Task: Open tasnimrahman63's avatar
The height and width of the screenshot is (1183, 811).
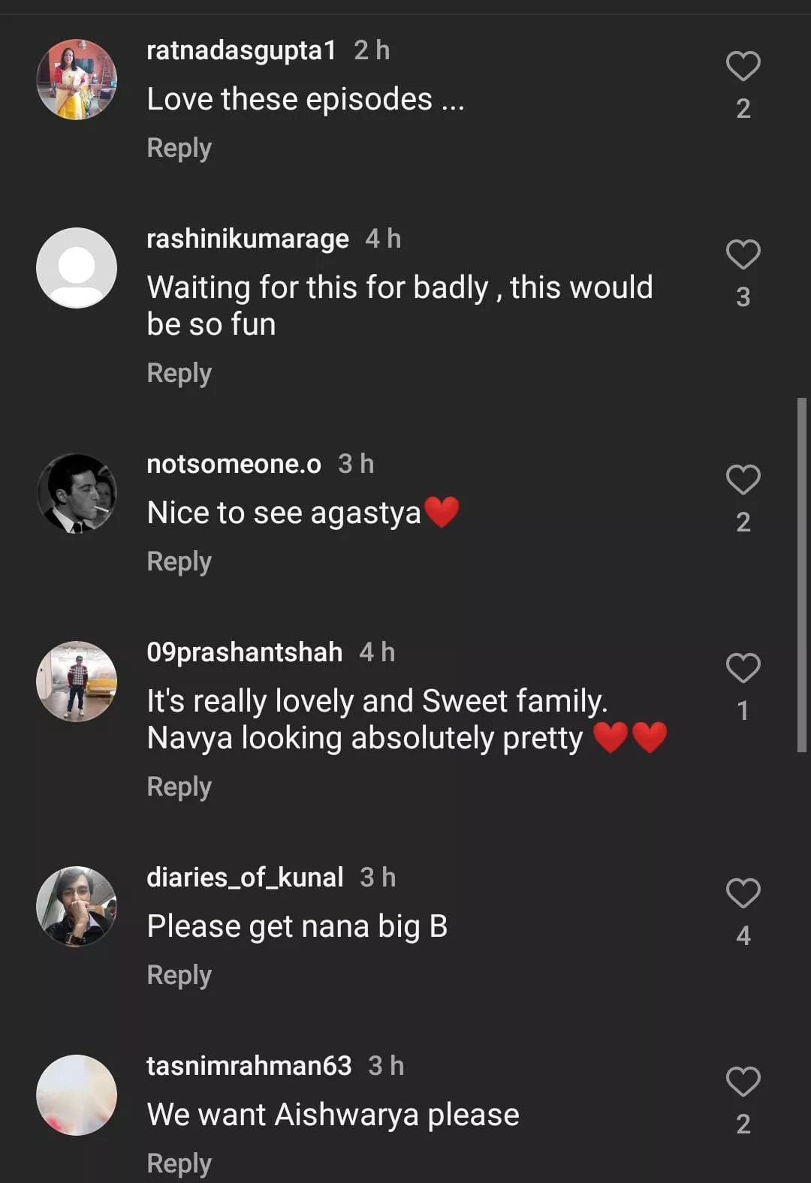Action: coord(77,1095)
